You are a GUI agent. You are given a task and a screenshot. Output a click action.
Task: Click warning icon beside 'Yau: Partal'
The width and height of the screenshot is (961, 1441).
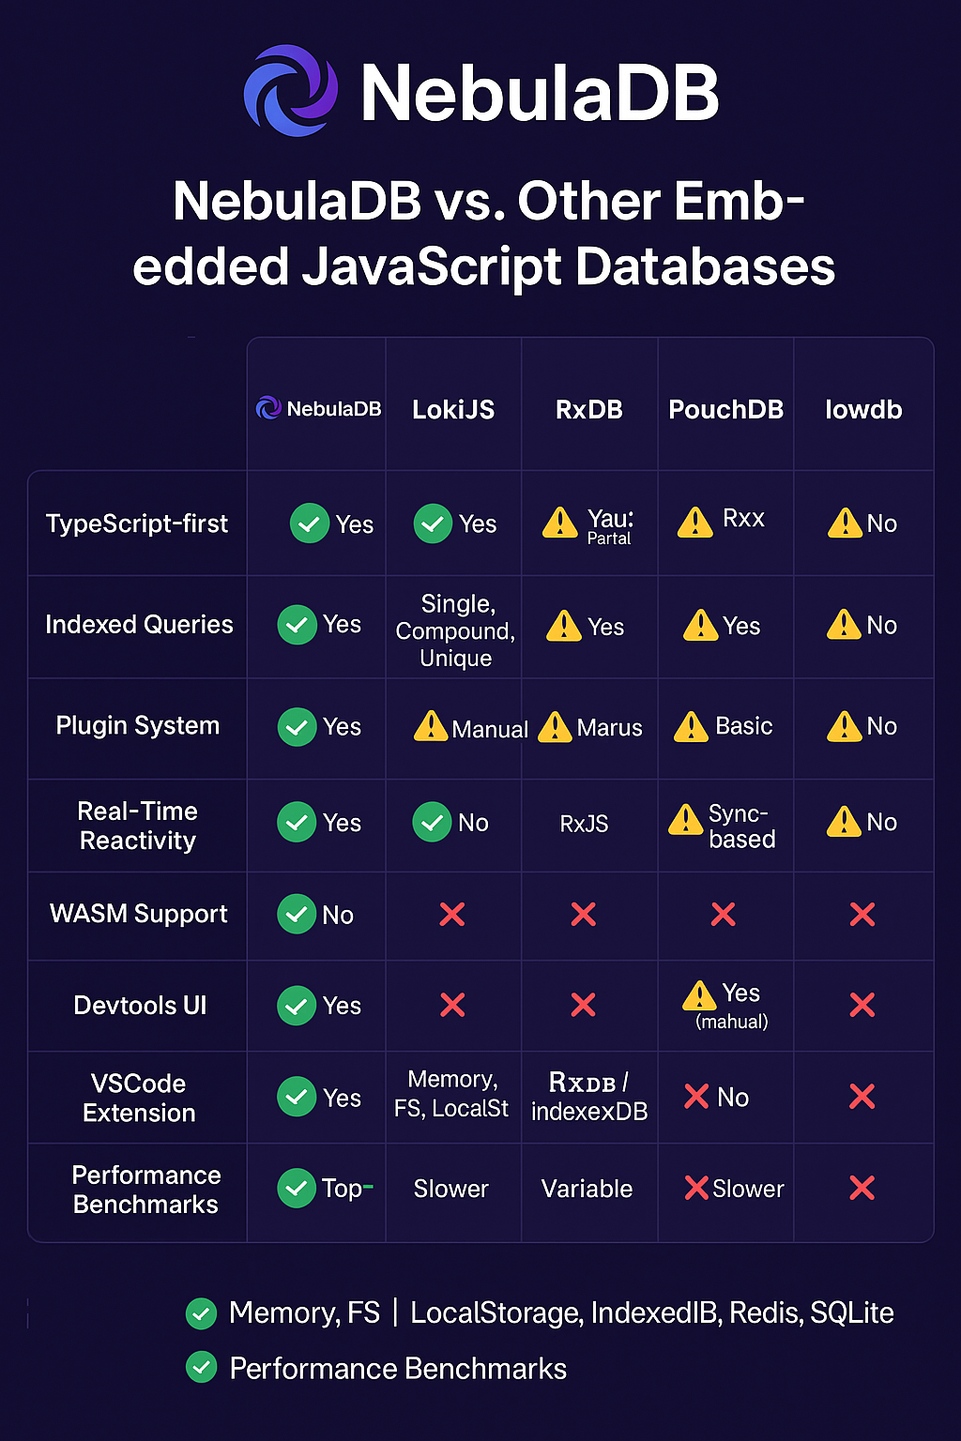[x=560, y=523]
